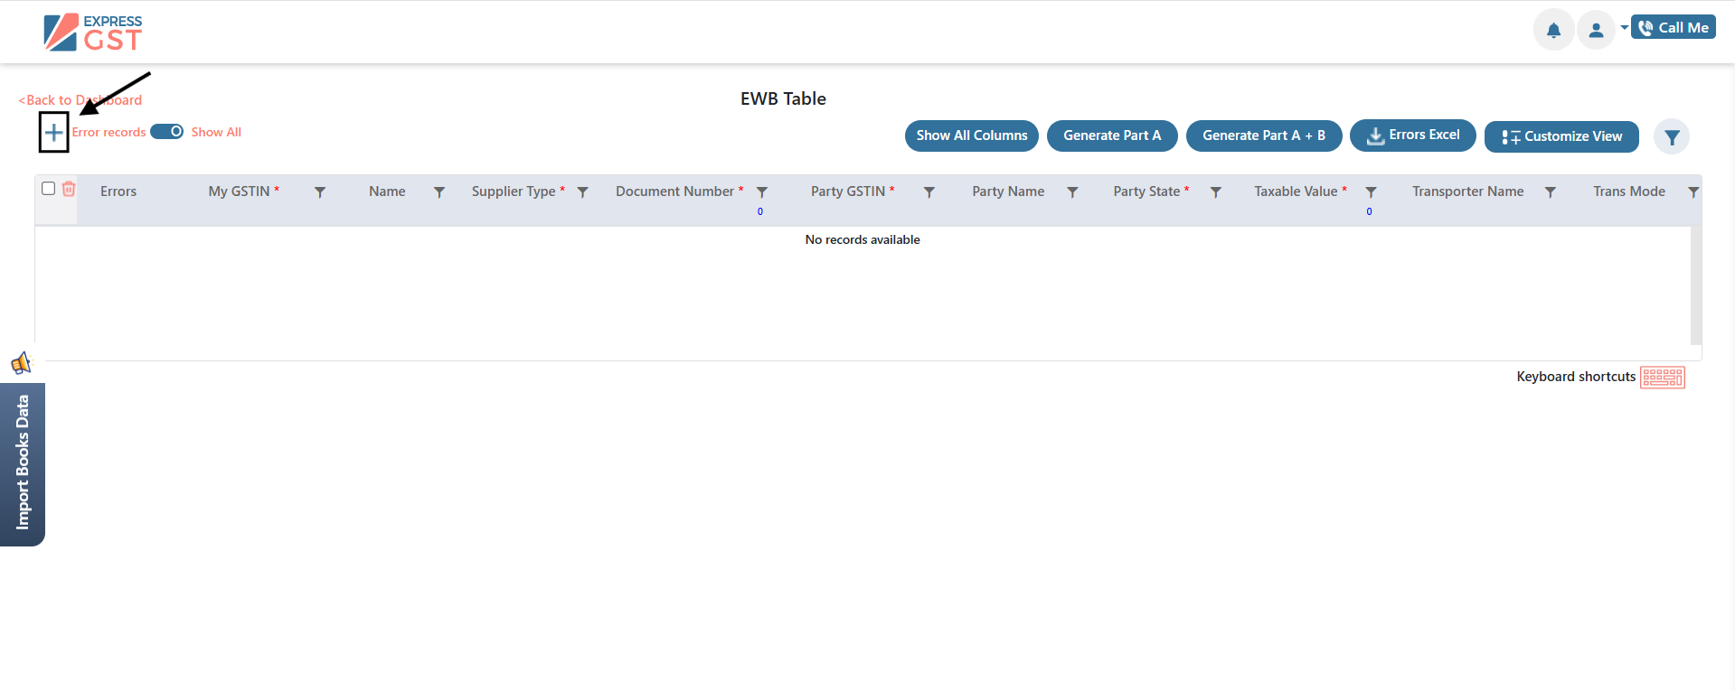Click the red delete trash icon

(x=69, y=189)
